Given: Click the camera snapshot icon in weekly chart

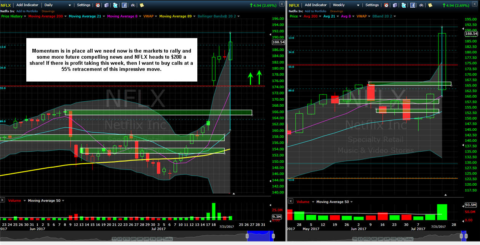Looking at the screenshot, I should pos(421,5).
